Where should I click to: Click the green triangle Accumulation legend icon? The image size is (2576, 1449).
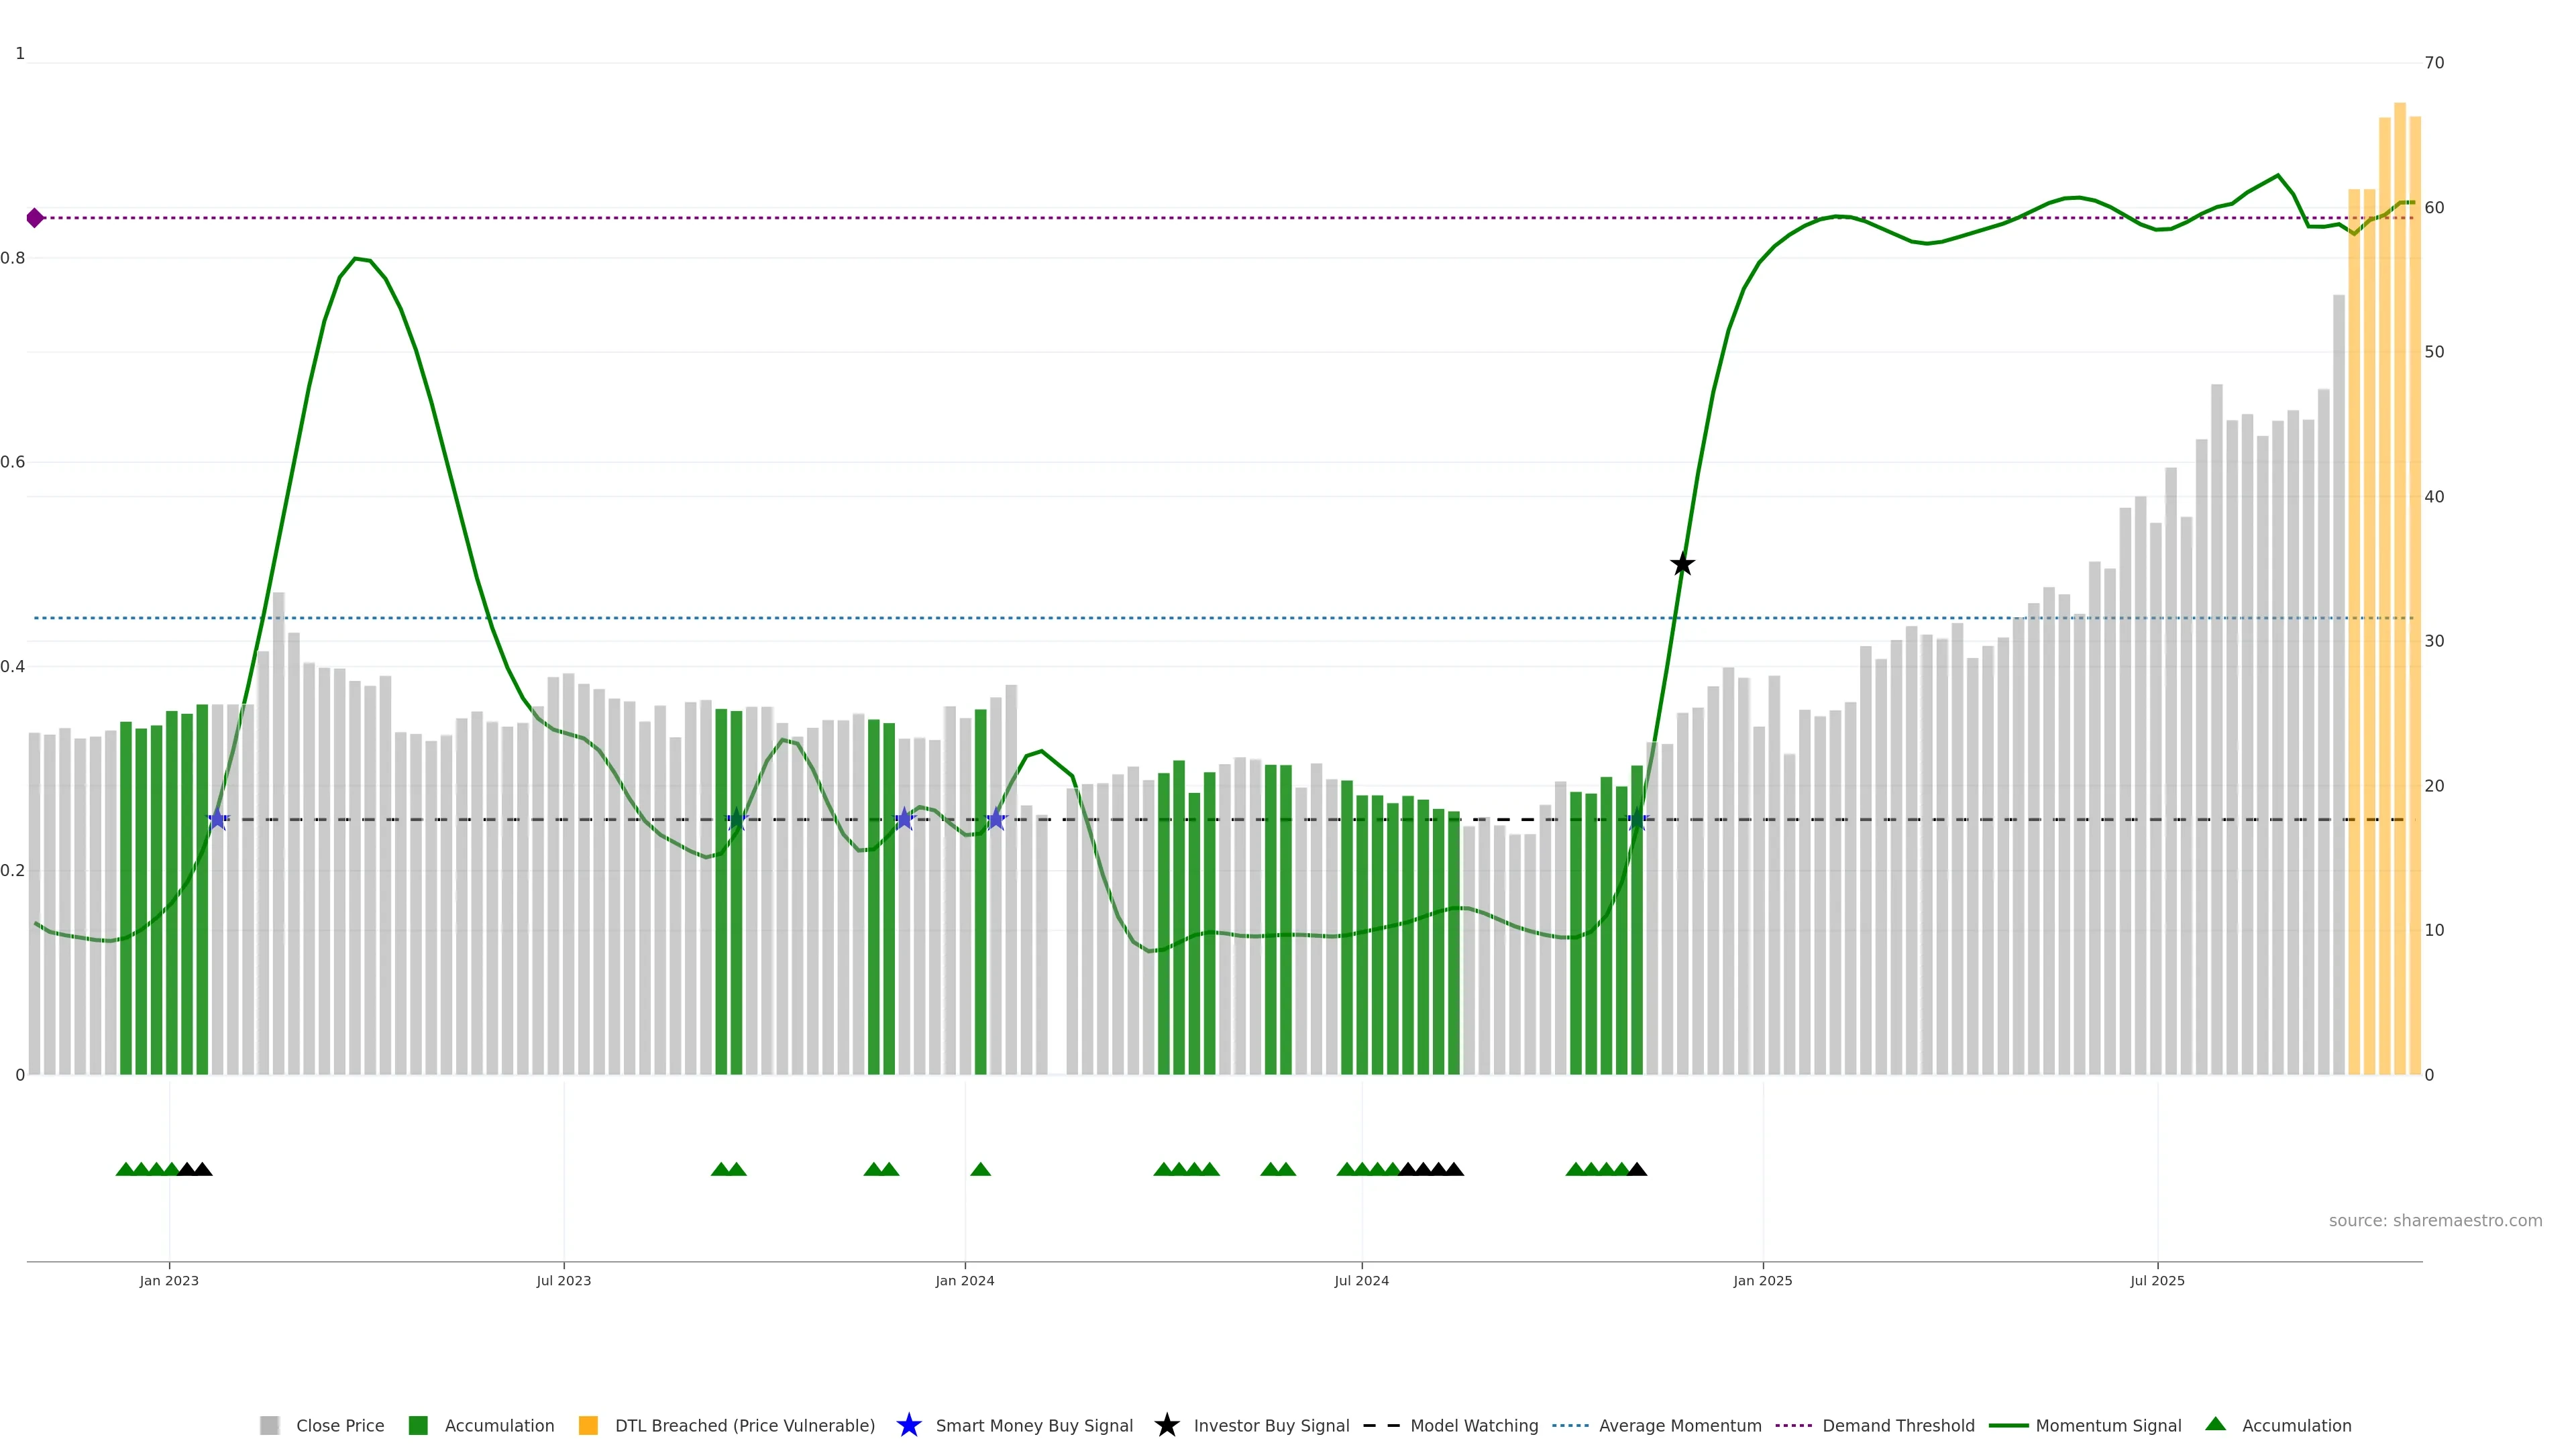(x=2215, y=1424)
